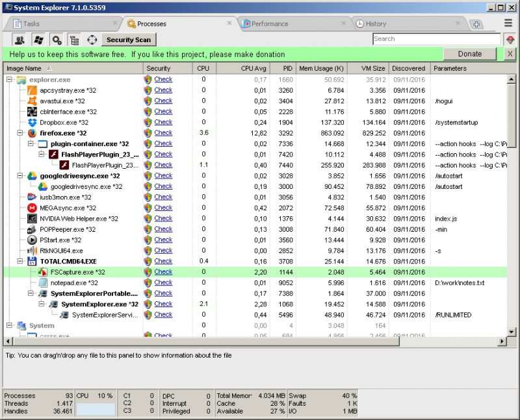Toggle the process tree view icon

click(x=75, y=40)
